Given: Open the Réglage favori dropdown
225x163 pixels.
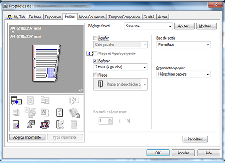Looking at the screenshot, I should click(148, 26).
